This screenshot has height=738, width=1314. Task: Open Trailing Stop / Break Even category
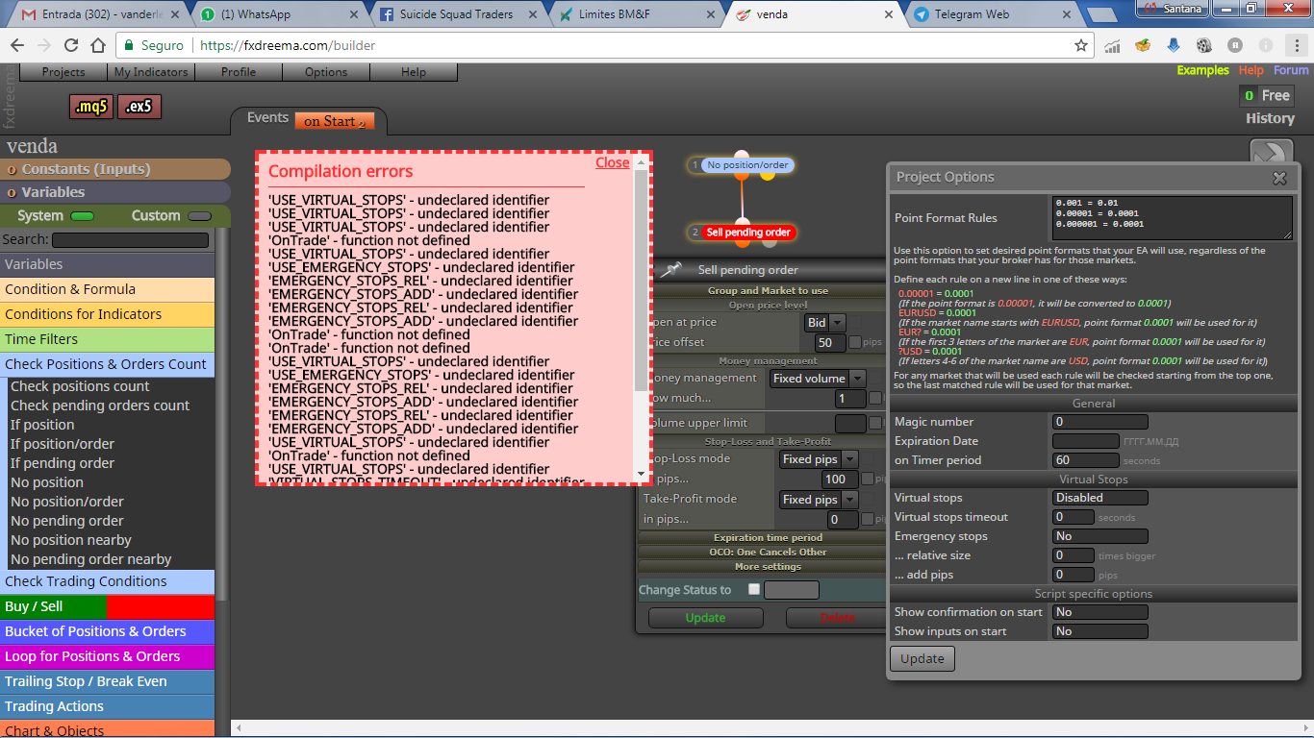pos(107,681)
